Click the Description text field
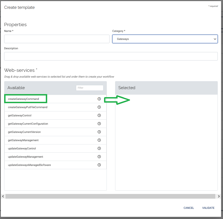Screen dimensions: 223x219 pyautogui.click(x=111, y=56)
